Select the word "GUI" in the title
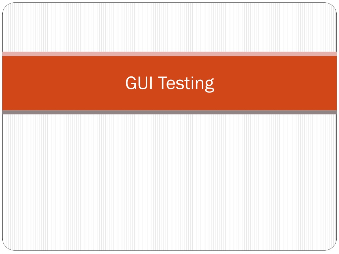The image size is (339, 254). (x=139, y=83)
